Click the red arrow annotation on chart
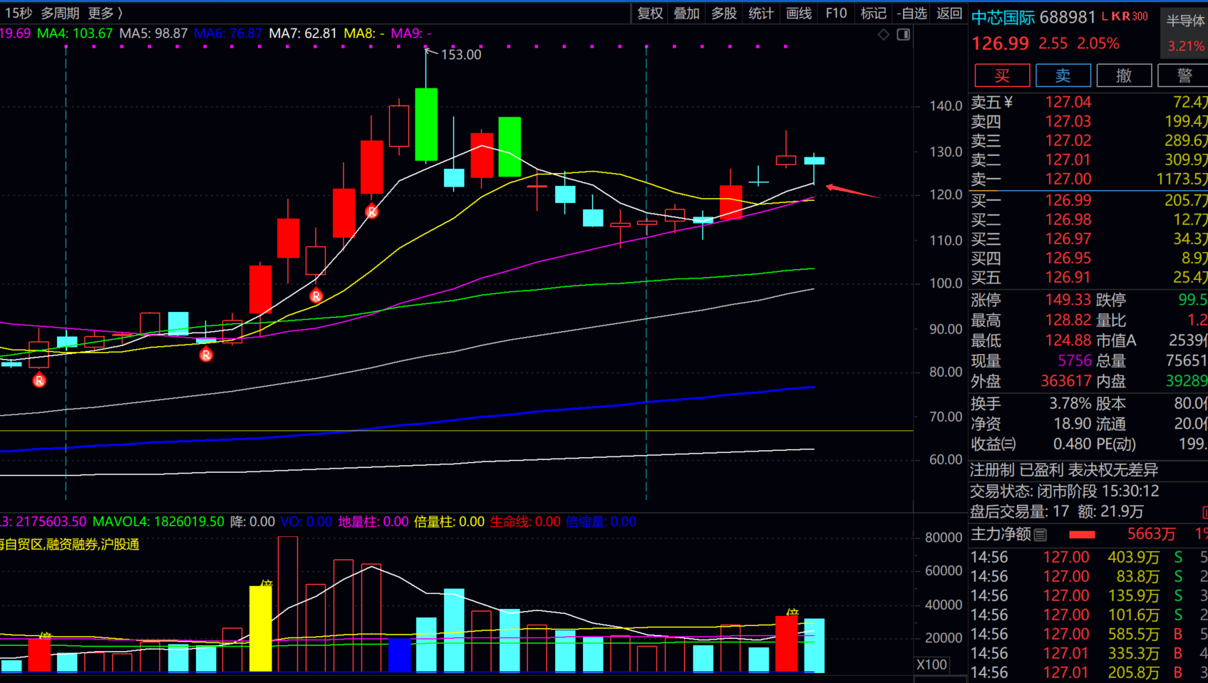 (x=852, y=191)
